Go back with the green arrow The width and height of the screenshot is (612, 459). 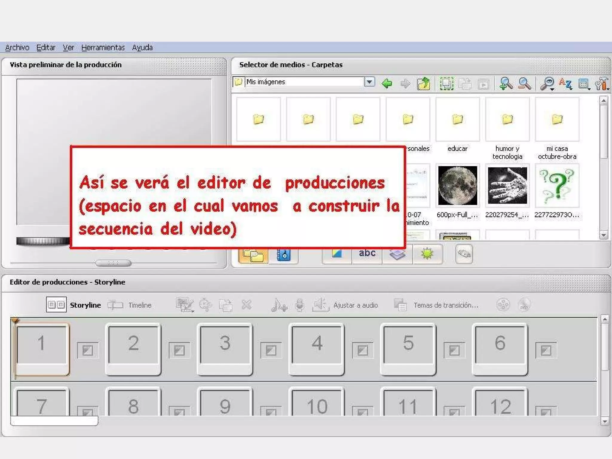click(x=387, y=83)
